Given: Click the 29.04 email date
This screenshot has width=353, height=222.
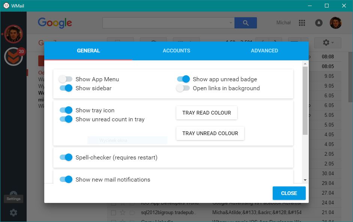Looking at the screenshot, I should (x=328, y=183).
